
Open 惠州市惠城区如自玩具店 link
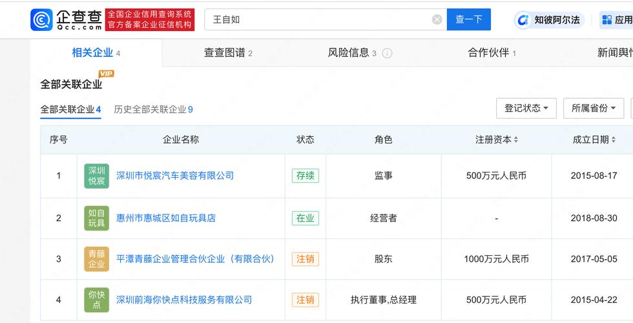pyautogui.click(x=166, y=218)
